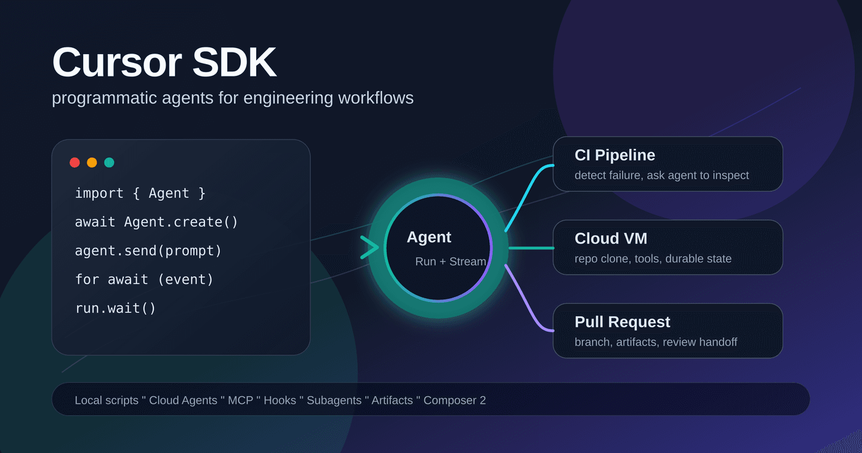Click 'MCP' in bottom bar
The width and height of the screenshot is (862, 453).
click(241, 401)
